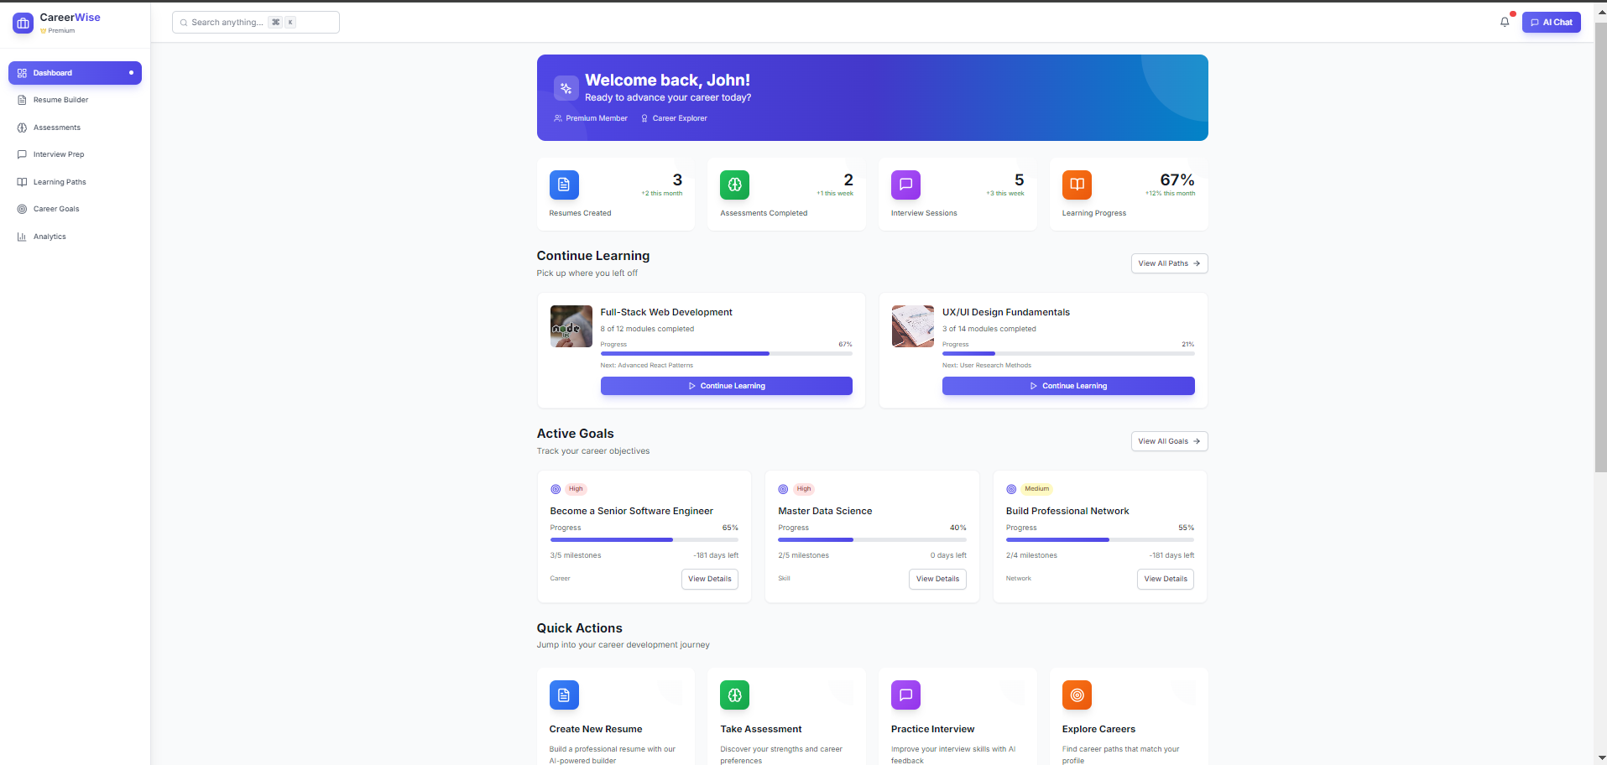Click the High priority badge on Master Data Science
This screenshot has height=765, width=1607.
tap(804, 489)
